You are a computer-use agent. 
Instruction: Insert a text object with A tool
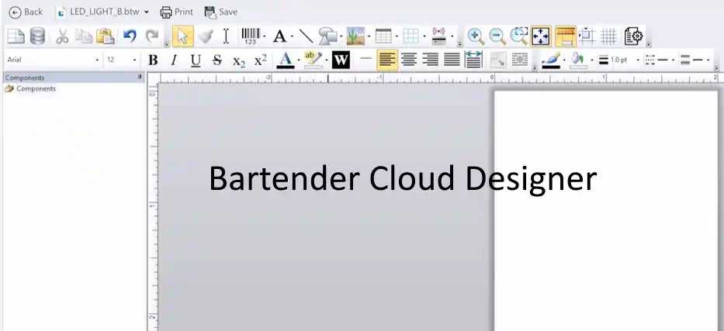(279, 36)
